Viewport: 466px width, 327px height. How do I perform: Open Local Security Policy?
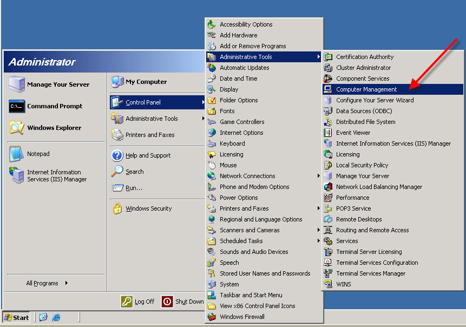pyautogui.click(x=392, y=165)
